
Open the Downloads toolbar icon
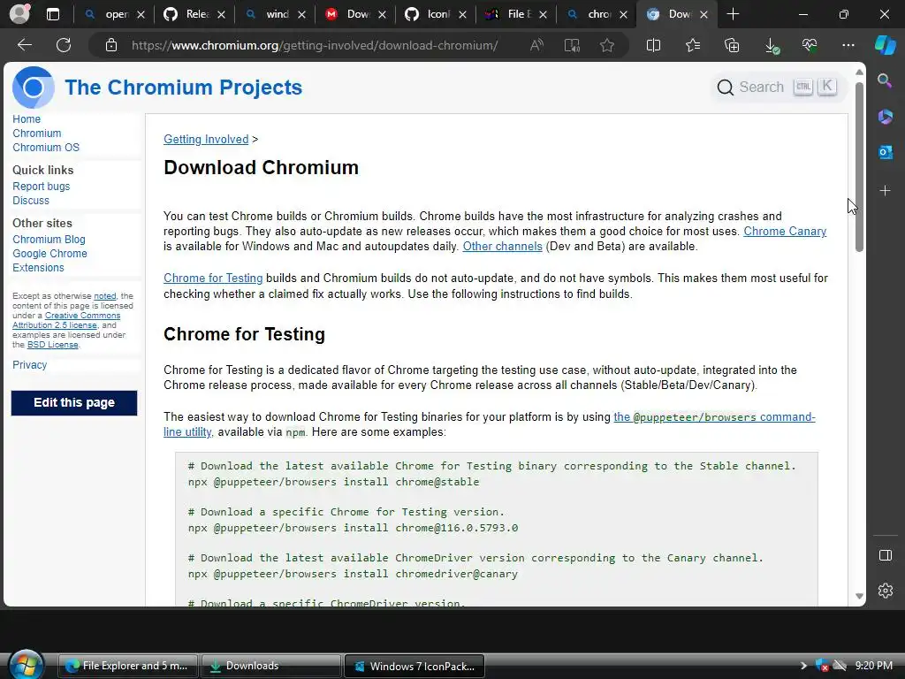coord(772,46)
